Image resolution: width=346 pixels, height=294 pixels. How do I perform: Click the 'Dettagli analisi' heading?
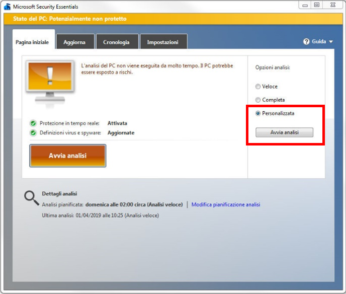tap(59, 194)
